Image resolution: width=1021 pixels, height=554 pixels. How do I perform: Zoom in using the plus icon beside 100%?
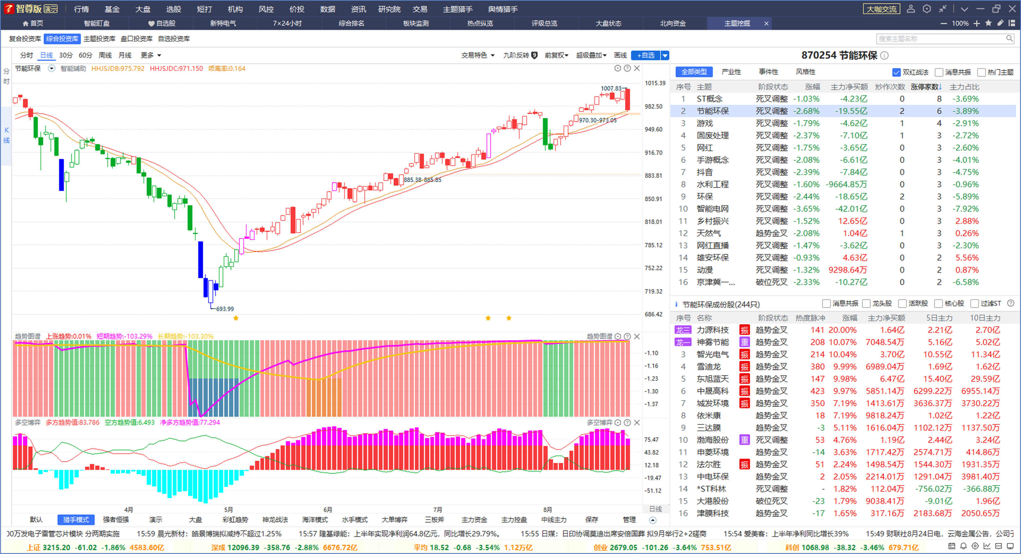(976, 23)
